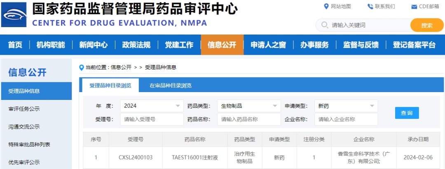Click the CDE logo icon
Image resolution: width=445 pixels, height=169 pixels.
[14, 16]
